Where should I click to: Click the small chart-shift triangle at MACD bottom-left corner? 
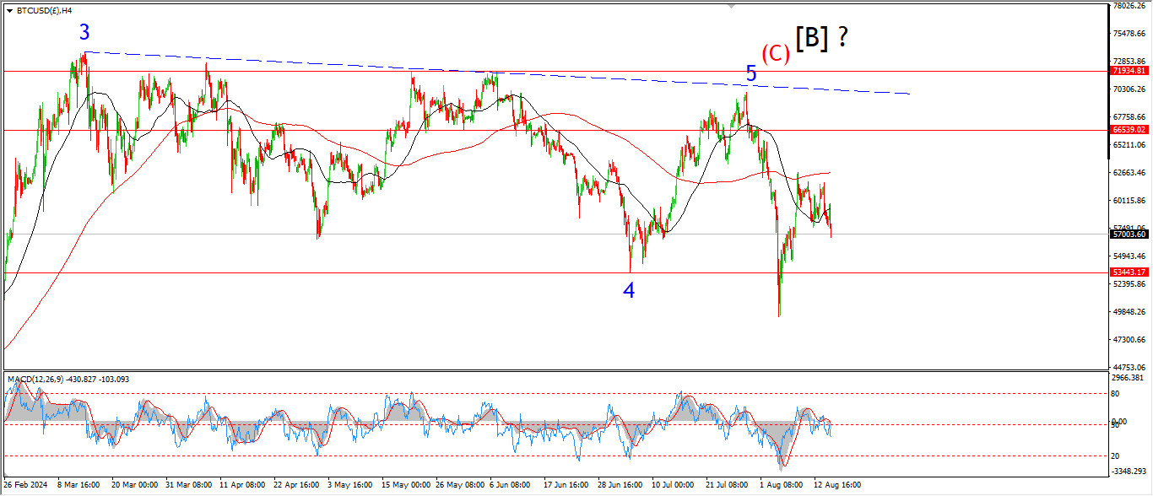[7, 476]
